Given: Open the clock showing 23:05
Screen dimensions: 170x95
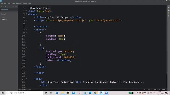Looking at the screenshot, I should point(160,93).
